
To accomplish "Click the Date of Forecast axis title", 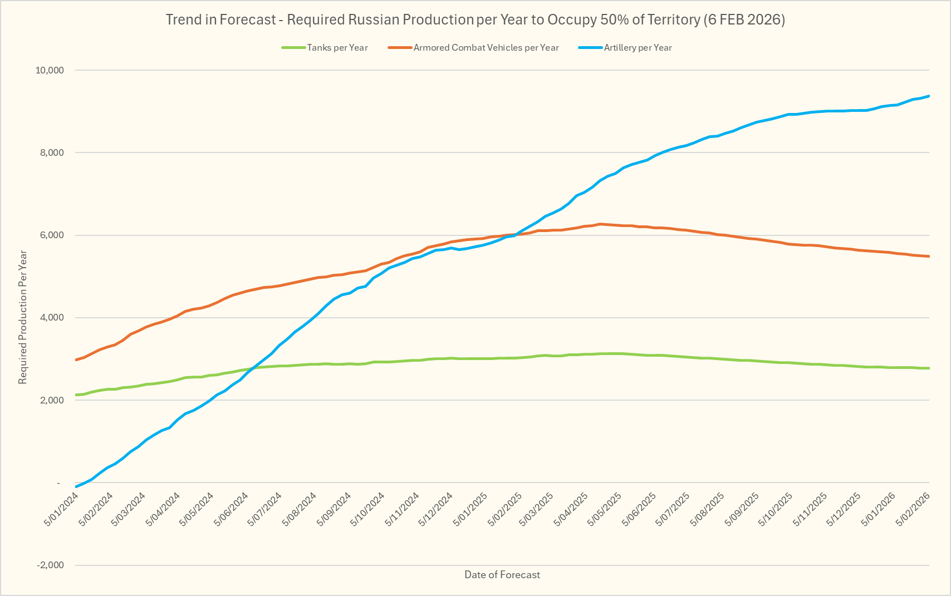I will coord(502,575).
